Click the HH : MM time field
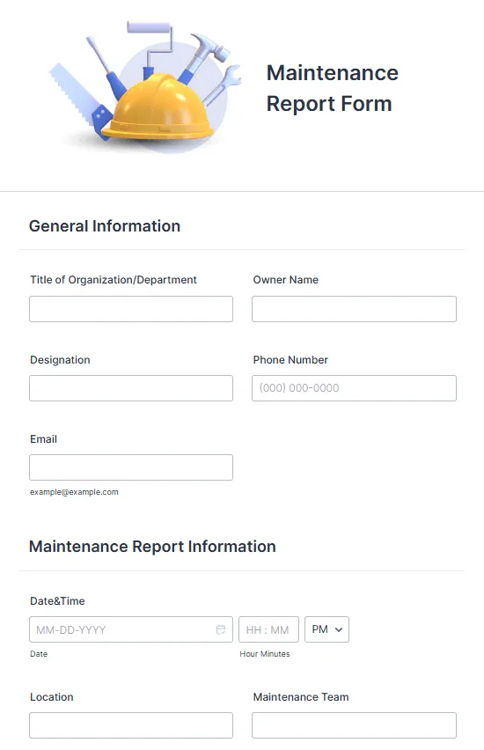The image size is (484, 750). click(268, 629)
